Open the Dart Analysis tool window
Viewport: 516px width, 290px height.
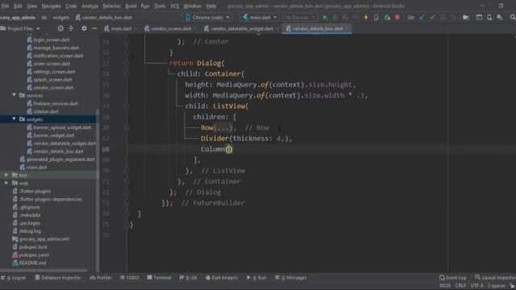point(222,278)
